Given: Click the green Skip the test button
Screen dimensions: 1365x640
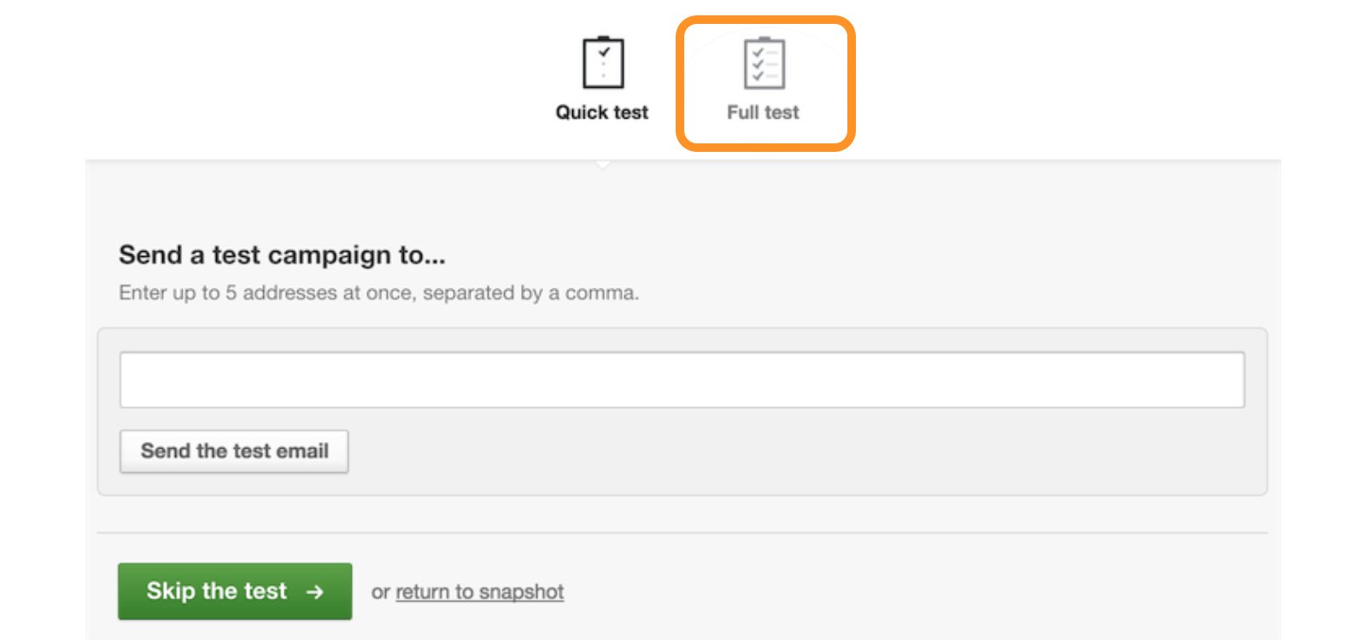Looking at the screenshot, I should click(235, 591).
